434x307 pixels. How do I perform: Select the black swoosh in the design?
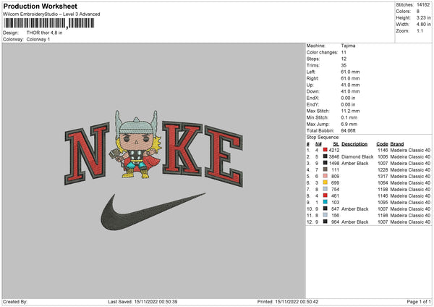point(153,212)
